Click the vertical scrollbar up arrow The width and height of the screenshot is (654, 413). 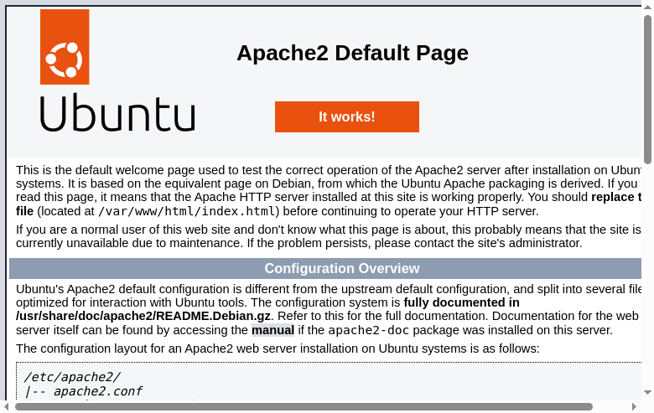click(648, 7)
